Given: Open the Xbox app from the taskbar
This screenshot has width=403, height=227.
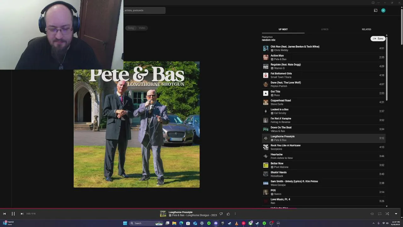Looking at the screenshot, I should click(x=250, y=223).
